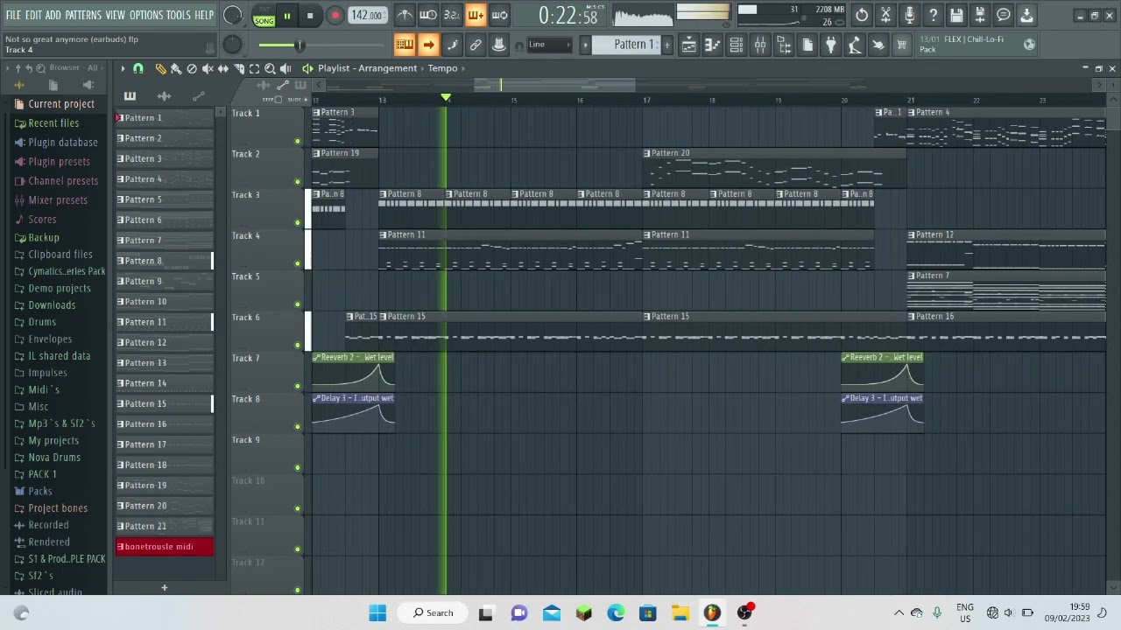Screen dimensions: 1121x630
Task: Open the Piano roll view icon
Action: 713,45
